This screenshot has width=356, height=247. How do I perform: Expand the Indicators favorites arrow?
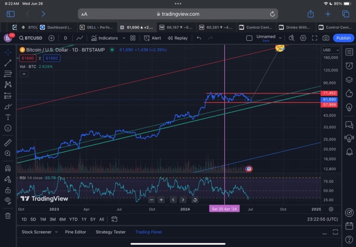pyautogui.click(x=124, y=38)
